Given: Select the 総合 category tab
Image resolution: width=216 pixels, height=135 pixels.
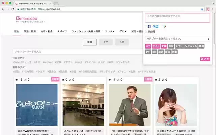Looking at the screenshot, I should click(17, 31).
